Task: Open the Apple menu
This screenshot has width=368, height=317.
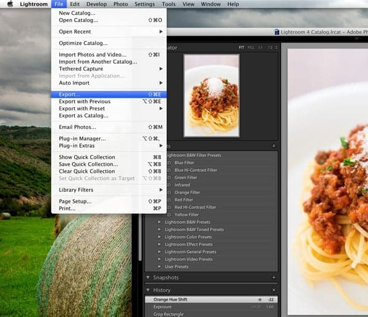Action: point(10,4)
